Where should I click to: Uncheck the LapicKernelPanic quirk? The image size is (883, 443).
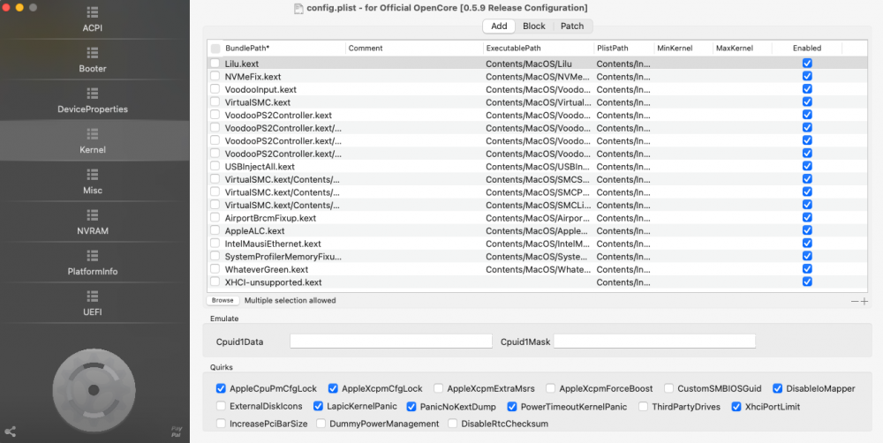(318, 406)
